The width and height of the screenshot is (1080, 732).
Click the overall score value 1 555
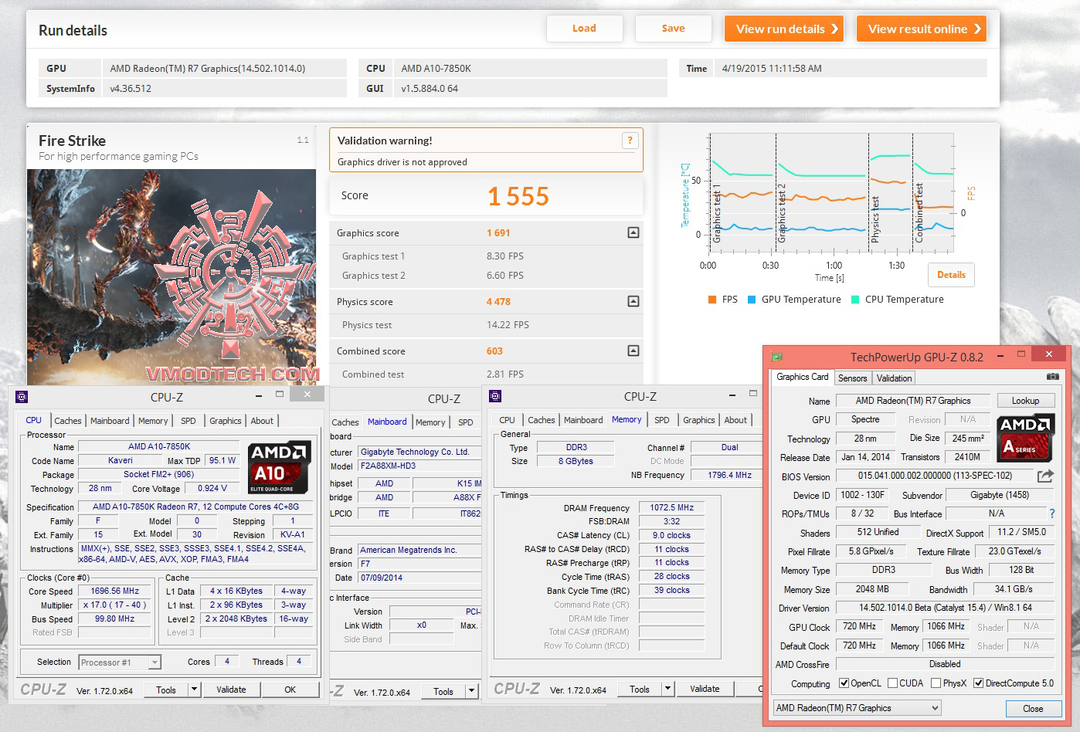pos(518,197)
